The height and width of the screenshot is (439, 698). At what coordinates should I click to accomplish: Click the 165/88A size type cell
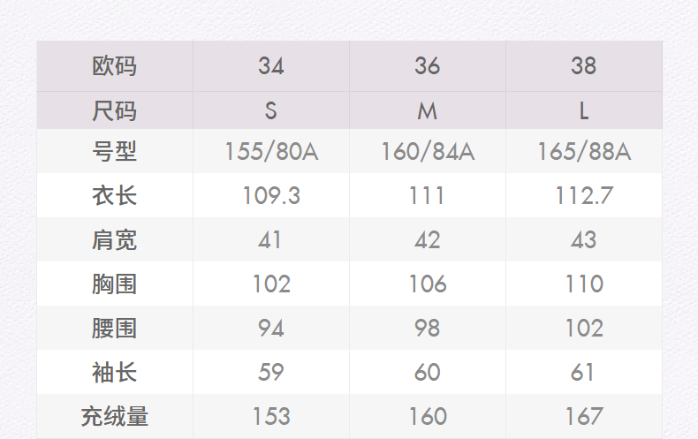pyautogui.click(x=583, y=152)
